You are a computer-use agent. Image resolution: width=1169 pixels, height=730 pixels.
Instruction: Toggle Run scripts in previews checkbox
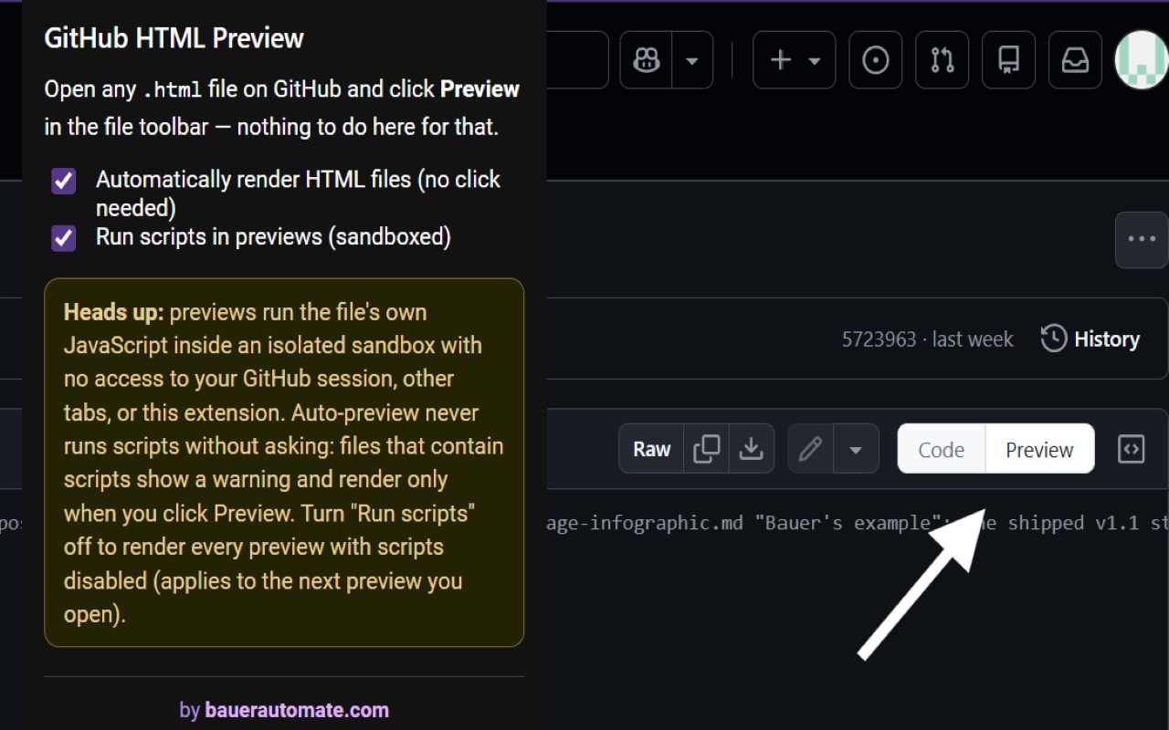click(x=63, y=238)
